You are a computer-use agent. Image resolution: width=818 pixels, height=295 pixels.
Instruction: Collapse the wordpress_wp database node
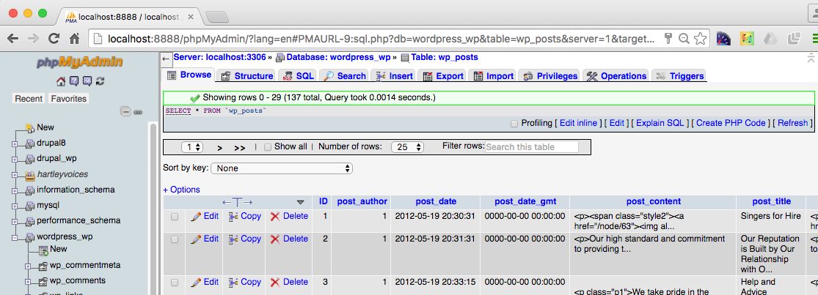[15, 237]
